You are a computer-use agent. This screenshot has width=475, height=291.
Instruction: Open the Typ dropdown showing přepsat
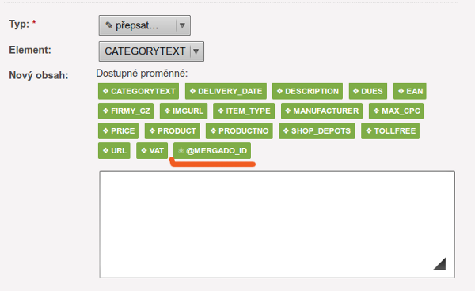click(145, 25)
